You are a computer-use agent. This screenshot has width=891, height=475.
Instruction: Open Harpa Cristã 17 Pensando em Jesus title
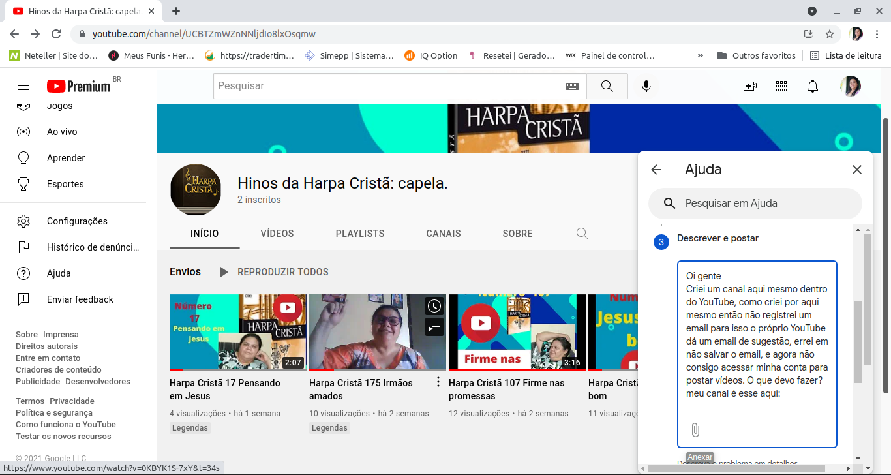pyautogui.click(x=225, y=390)
